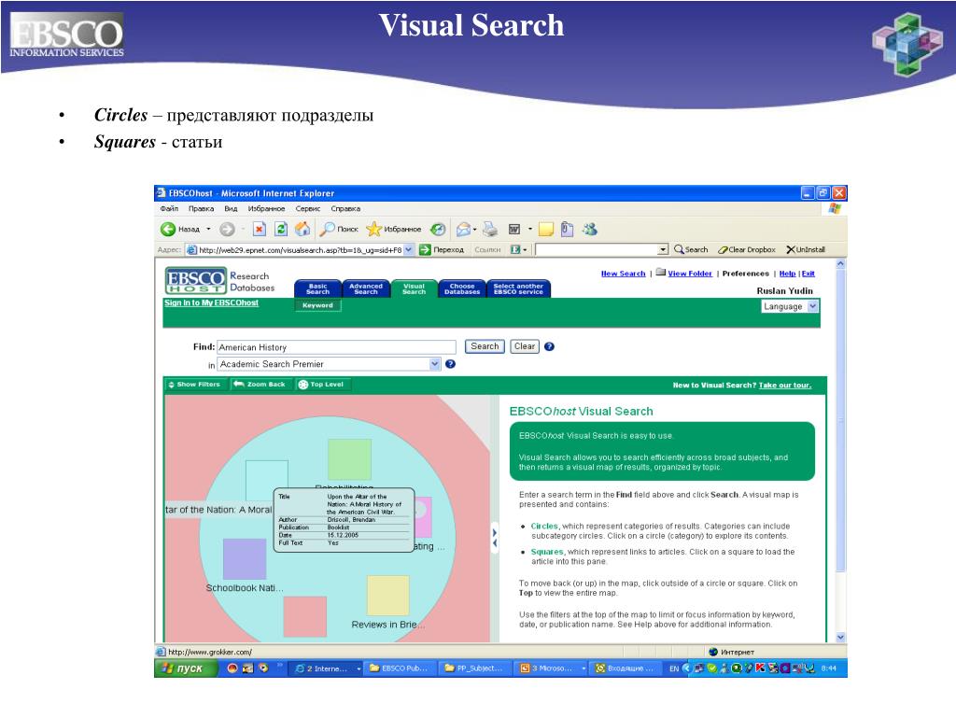This screenshot has height=717, width=956.
Task: Click Show Filters button
Action: pyautogui.click(x=194, y=384)
